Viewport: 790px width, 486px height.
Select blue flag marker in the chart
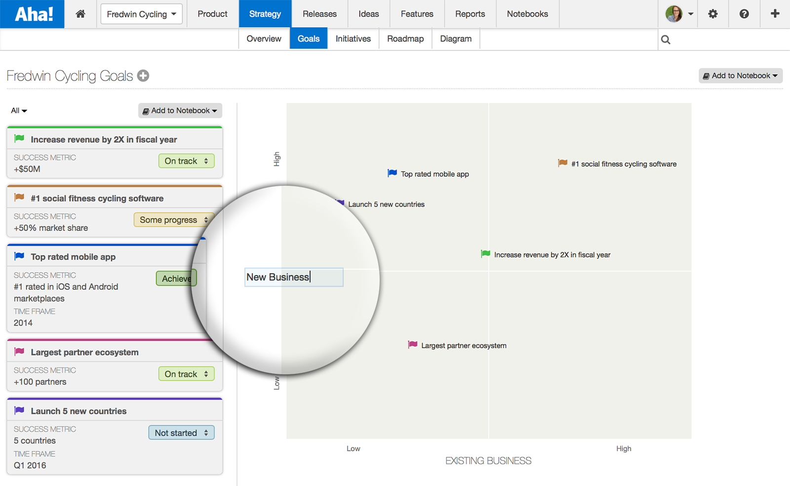click(392, 173)
